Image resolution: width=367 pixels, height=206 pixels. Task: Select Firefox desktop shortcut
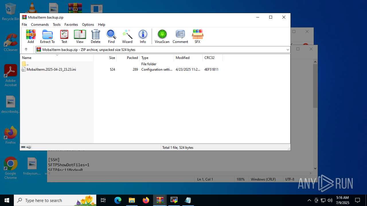tap(11, 135)
